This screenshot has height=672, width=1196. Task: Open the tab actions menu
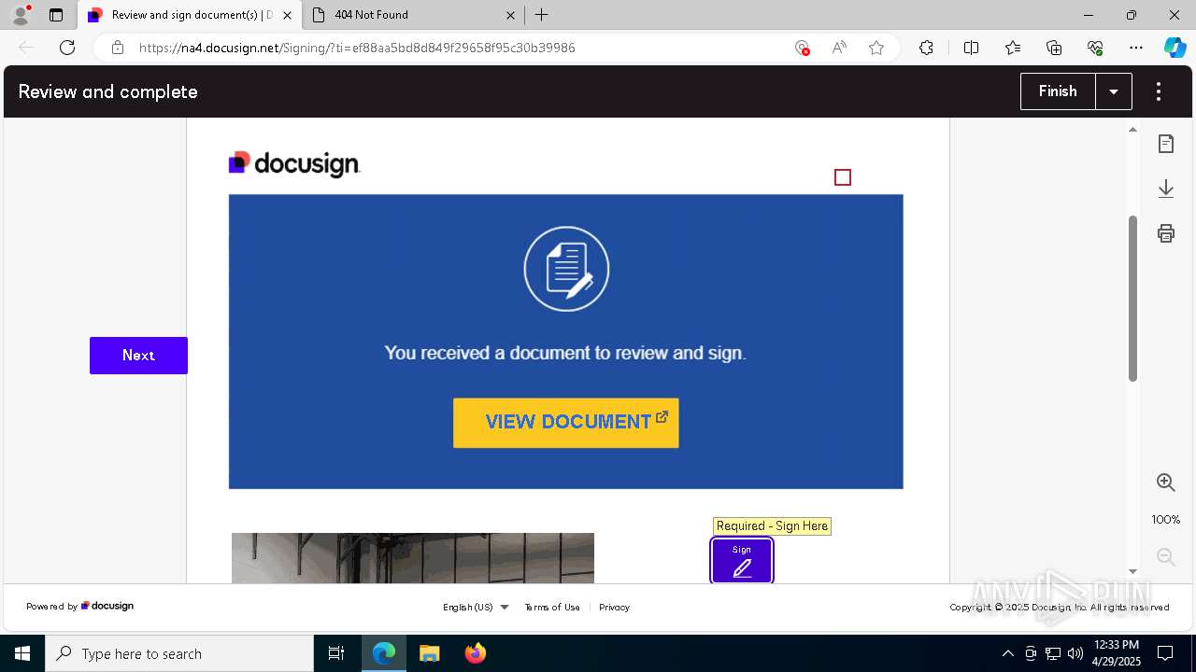pos(56,15)
